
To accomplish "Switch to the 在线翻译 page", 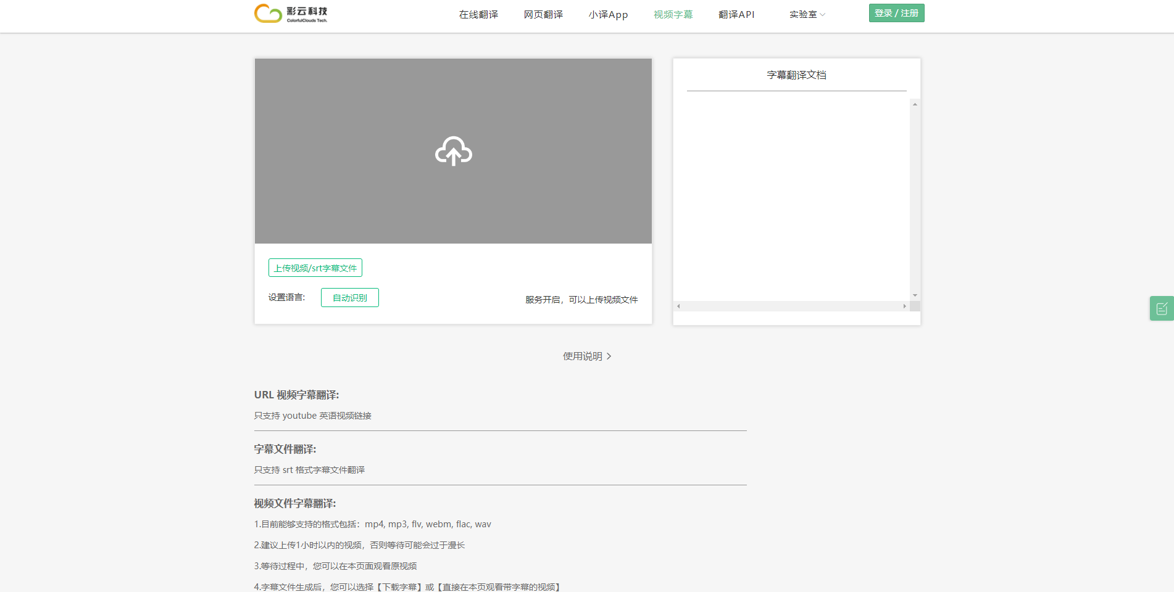I will click(478, 14).
